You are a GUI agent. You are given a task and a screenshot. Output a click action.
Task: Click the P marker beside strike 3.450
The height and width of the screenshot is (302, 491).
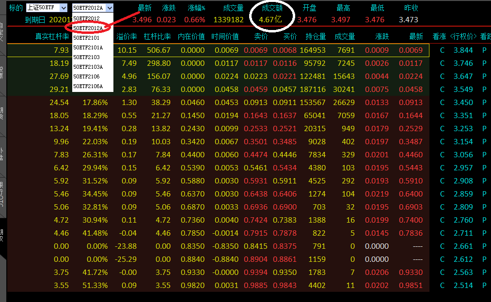pos(484,103)
